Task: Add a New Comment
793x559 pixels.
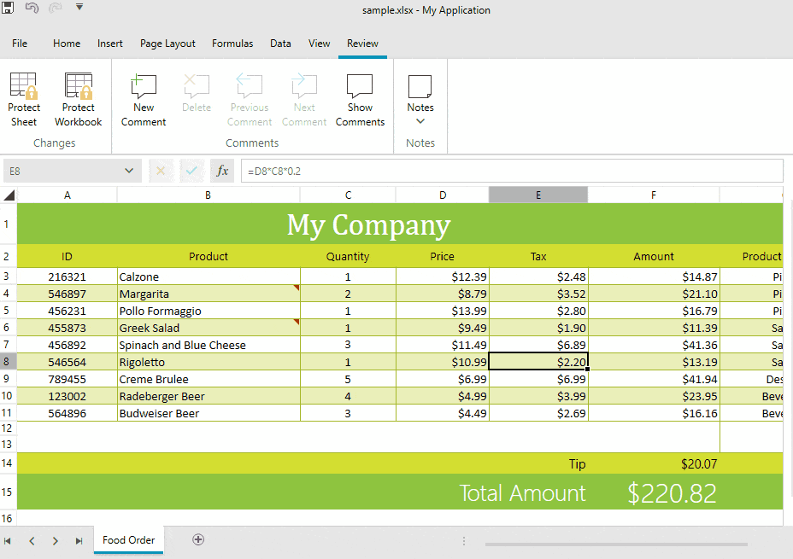Action: point(144,86)
